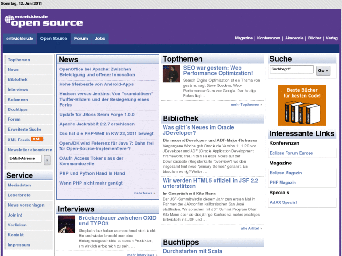Screen dimensions: 342x256
Task: Open the Jobs tab
Action: (x=100, y=39)
